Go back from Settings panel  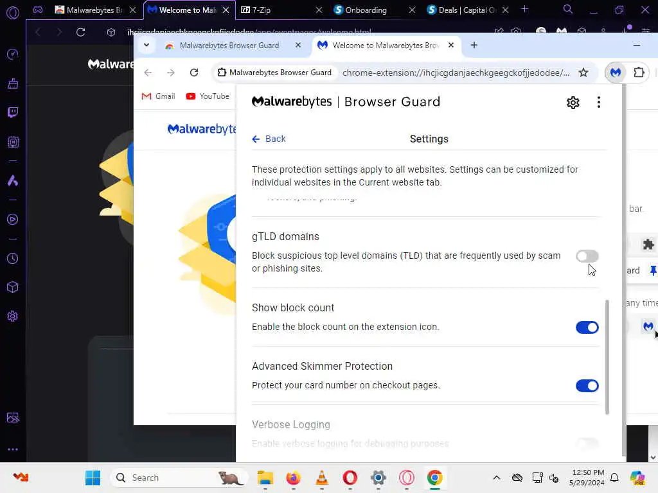coord(269,139)
